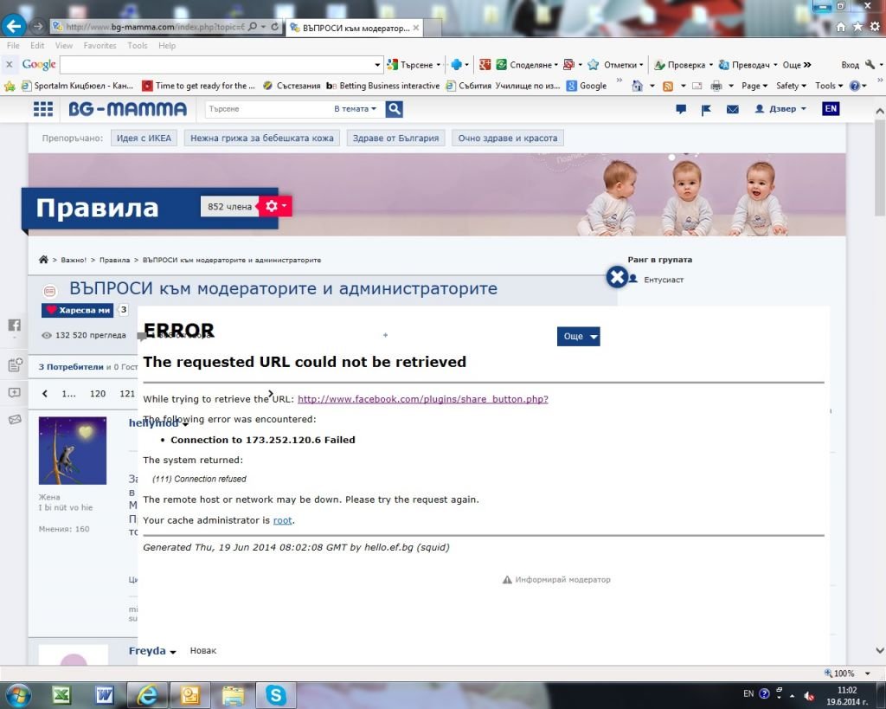886x709 pixels.
Task: Go back with the browser back arrow
Action: coord(14,25)
